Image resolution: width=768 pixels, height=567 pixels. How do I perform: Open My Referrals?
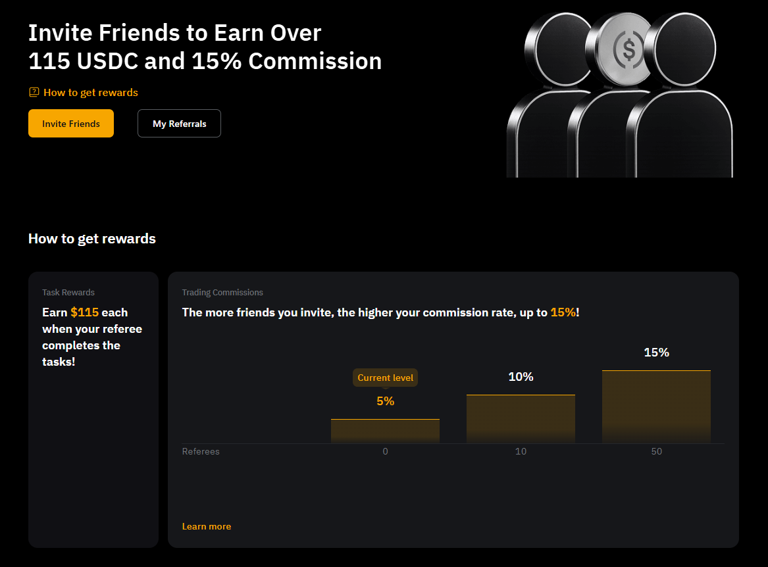point(179,124)
